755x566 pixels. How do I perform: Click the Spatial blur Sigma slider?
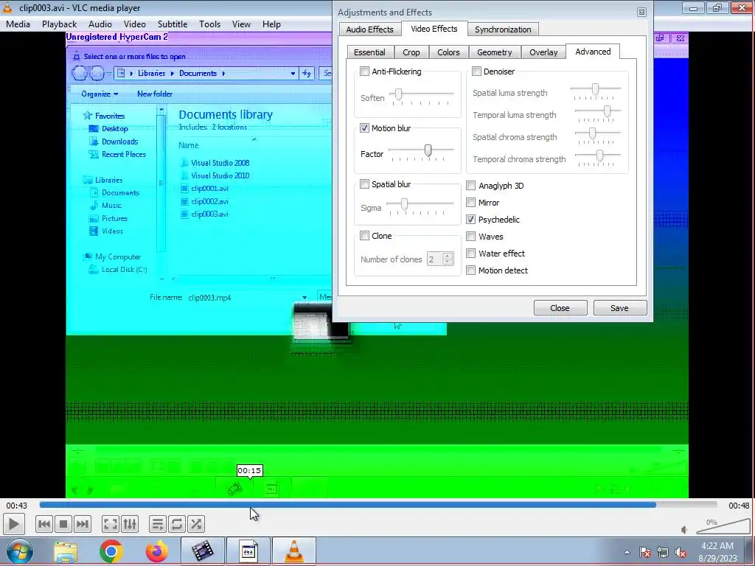coord(420,206)
